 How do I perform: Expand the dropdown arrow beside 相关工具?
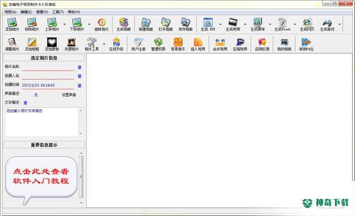click(104, 44)
